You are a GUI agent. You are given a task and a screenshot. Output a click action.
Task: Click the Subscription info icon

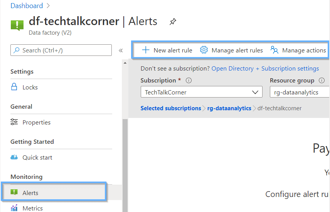click(189, 81)
